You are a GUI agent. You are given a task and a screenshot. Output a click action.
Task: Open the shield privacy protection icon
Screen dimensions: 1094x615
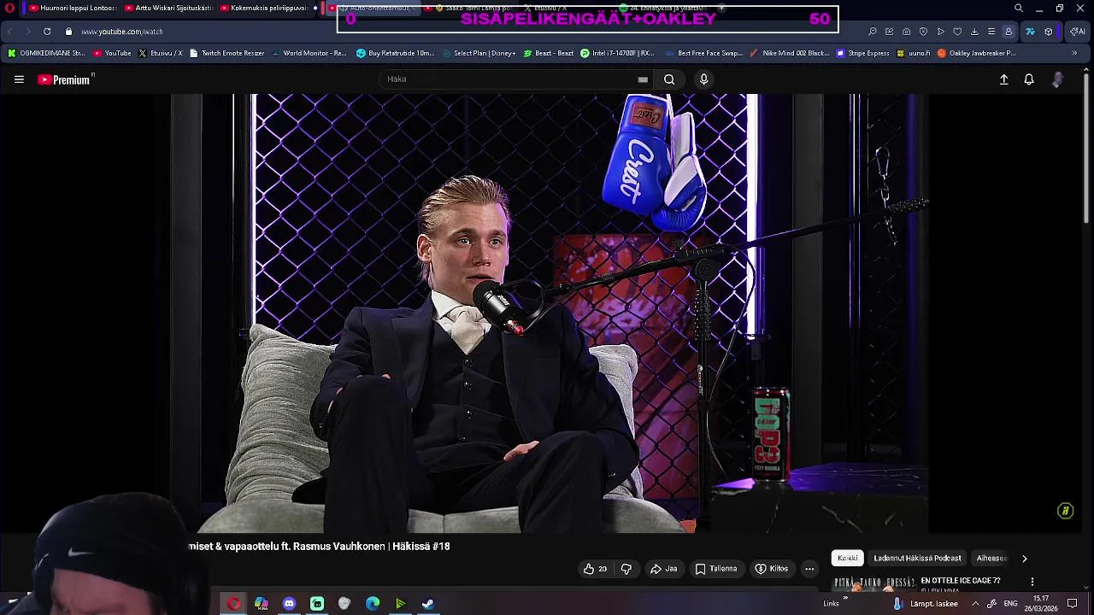point(923,32)
